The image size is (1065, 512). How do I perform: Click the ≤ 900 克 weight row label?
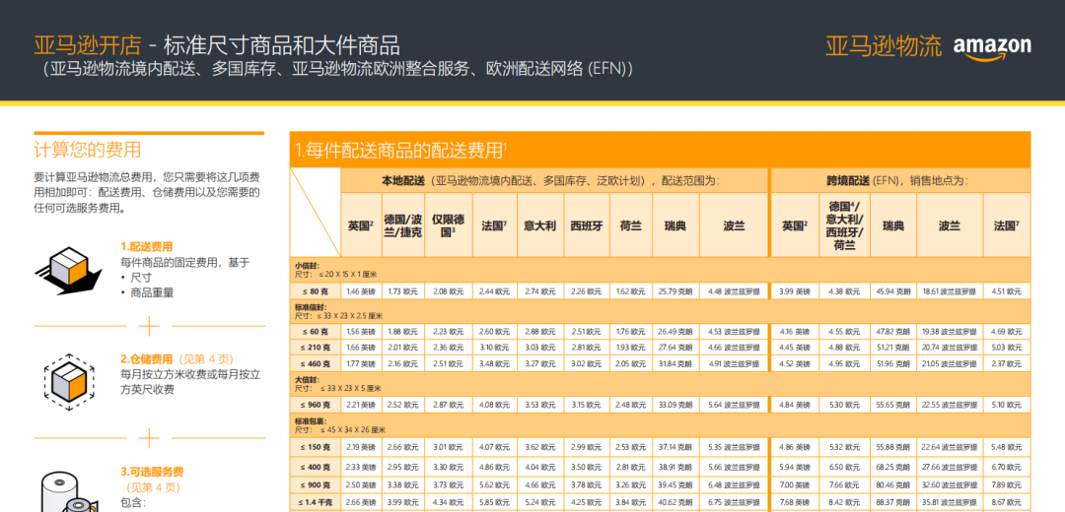pos(316,485)
